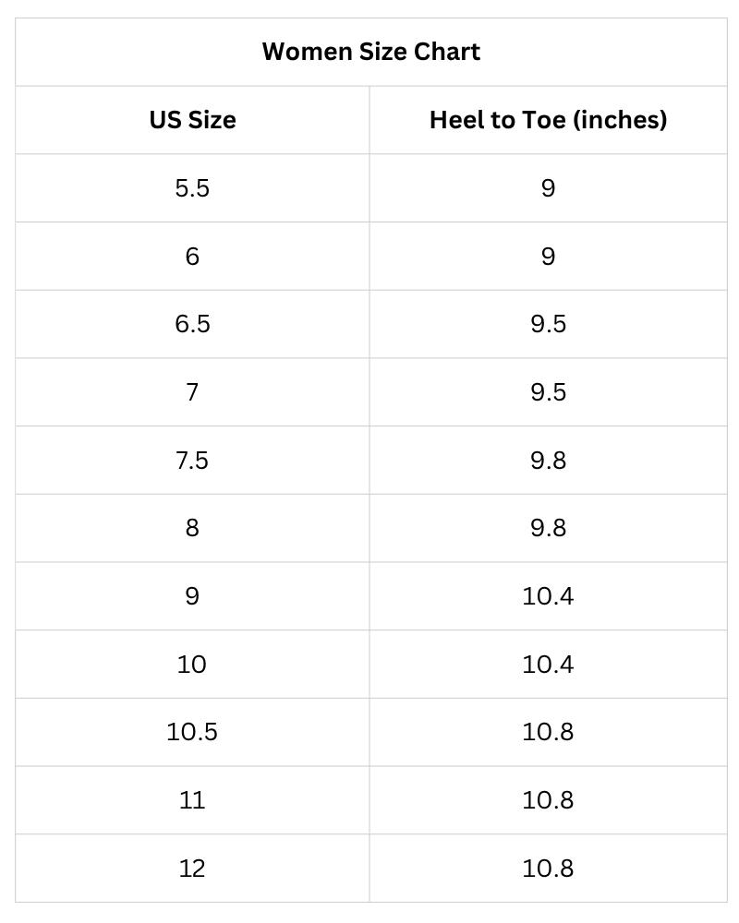This screenshot has width=739, height=923.
Task: Click the heel-to-toe value for size 5.5
Action: [548, 188]
